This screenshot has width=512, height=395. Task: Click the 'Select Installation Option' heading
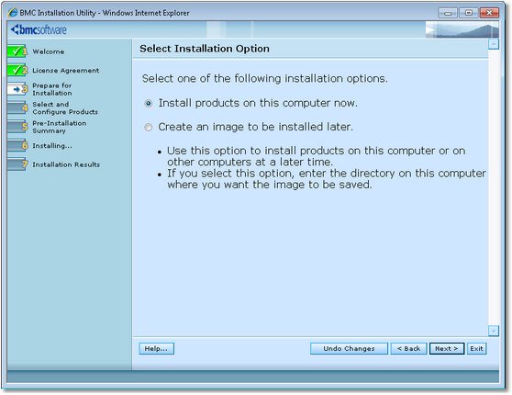tap(205, 49)
